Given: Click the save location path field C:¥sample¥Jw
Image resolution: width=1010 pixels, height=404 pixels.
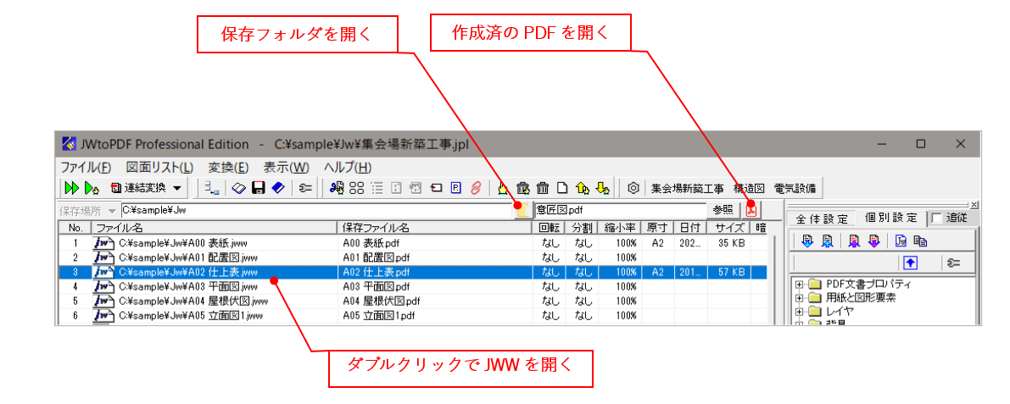Looking at the screenshot, I should click(316, 210).
